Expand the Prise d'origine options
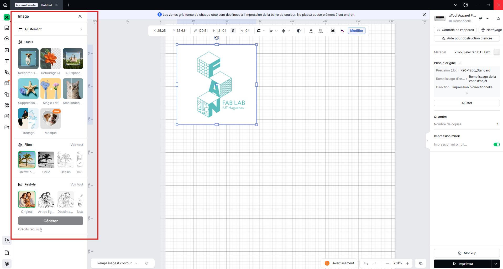 [x=460, y=63]
